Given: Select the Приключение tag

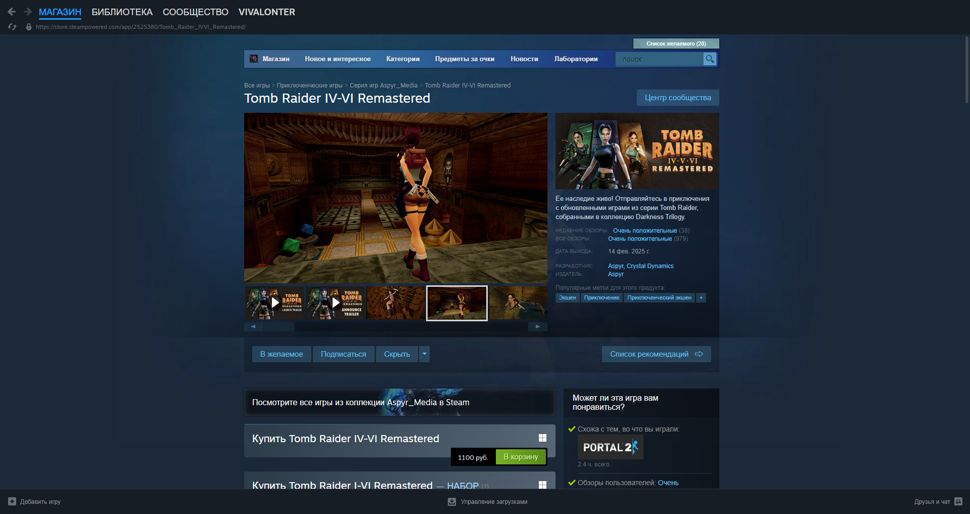Looking at the screenshot, I should 602,297.
